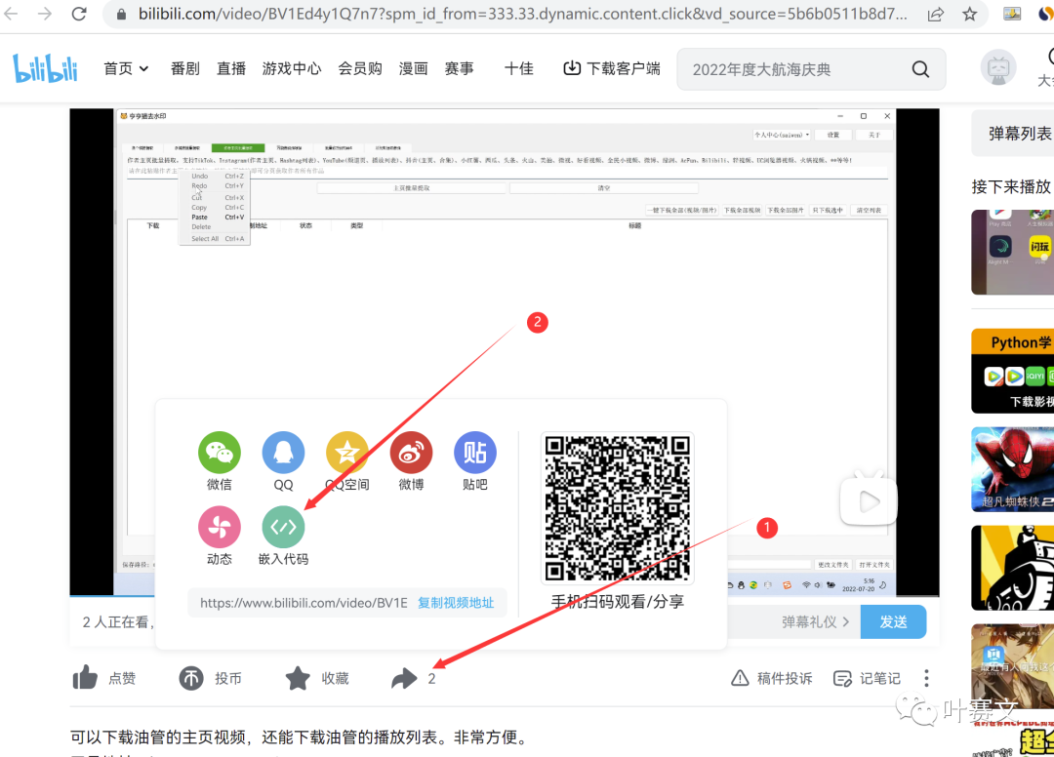1054x757 pixels.
Task: Open the 直播 navigation tab
Action: [231, 68]
